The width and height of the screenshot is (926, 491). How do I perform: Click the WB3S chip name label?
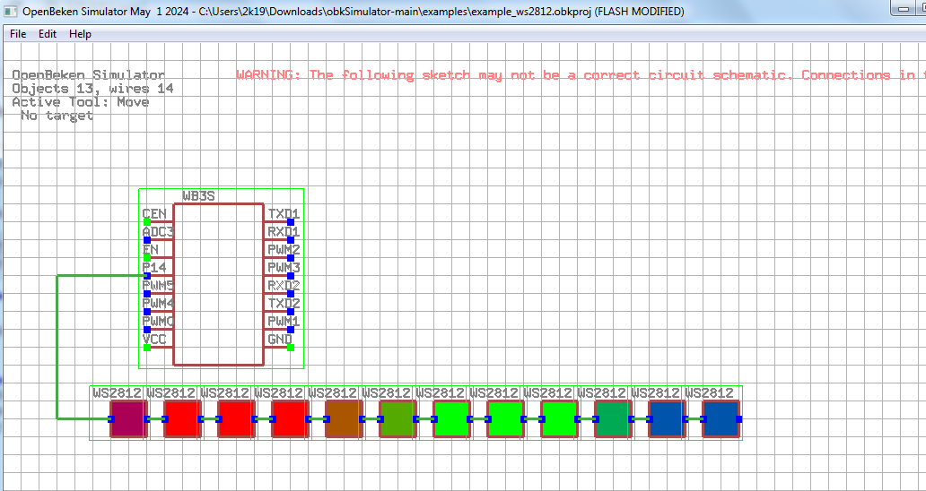tap(199, 195)
